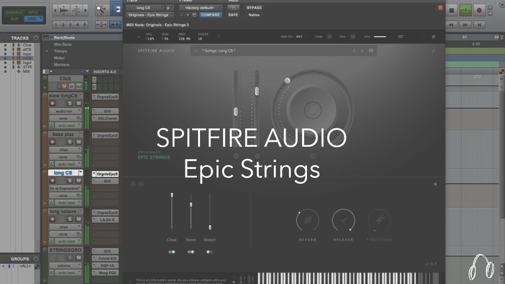Viewport: 505px width, 284px height.
Task: Expand the Strings: Long CS preset chevron
Action: 196,51
